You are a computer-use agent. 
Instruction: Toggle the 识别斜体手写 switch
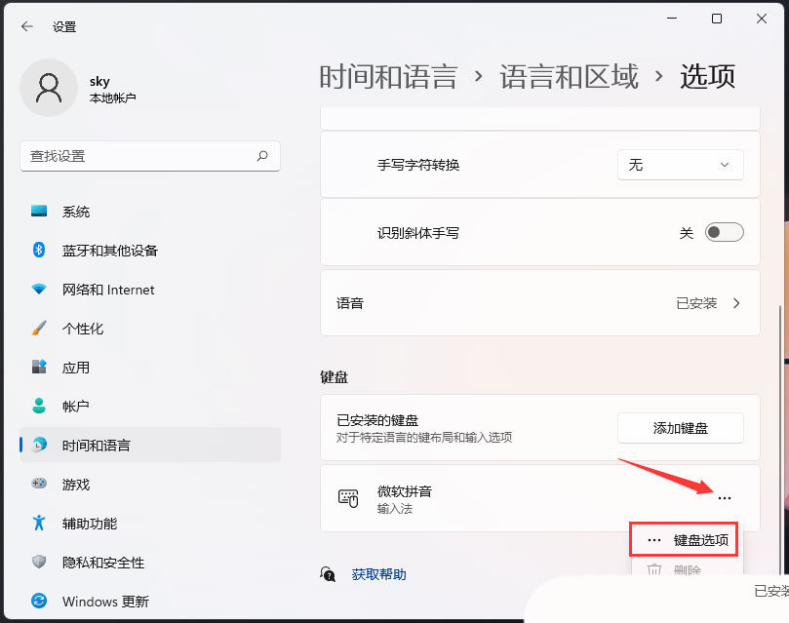point(724,232)
